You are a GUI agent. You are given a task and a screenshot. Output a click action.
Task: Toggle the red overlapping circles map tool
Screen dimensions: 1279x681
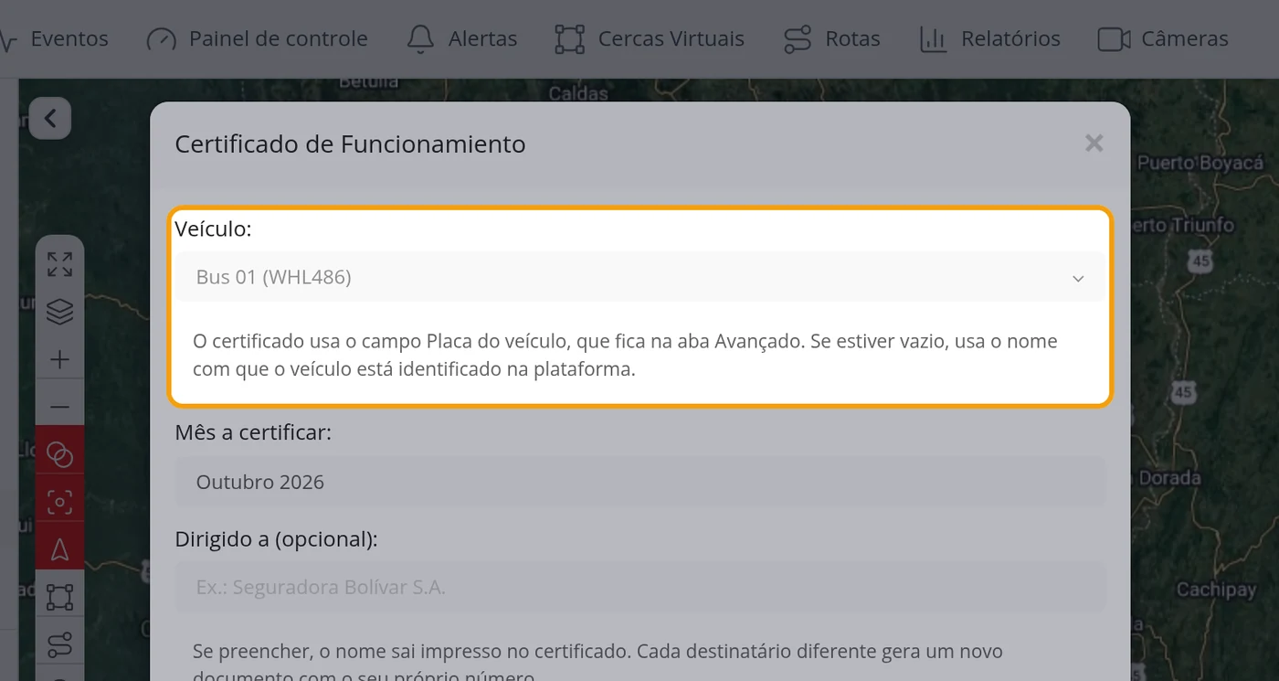coord(59,454)
